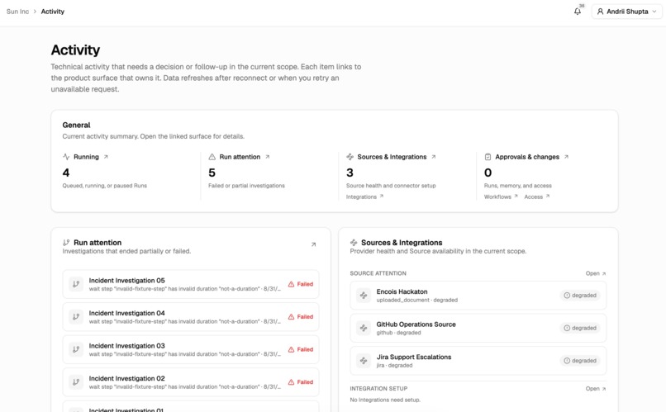Click the user avatar icon beside Andrii Shupta

[600, 12]
